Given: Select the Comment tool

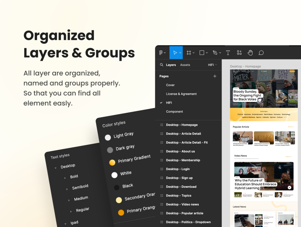Looking at the screenshot, I should tap(261, 53).
